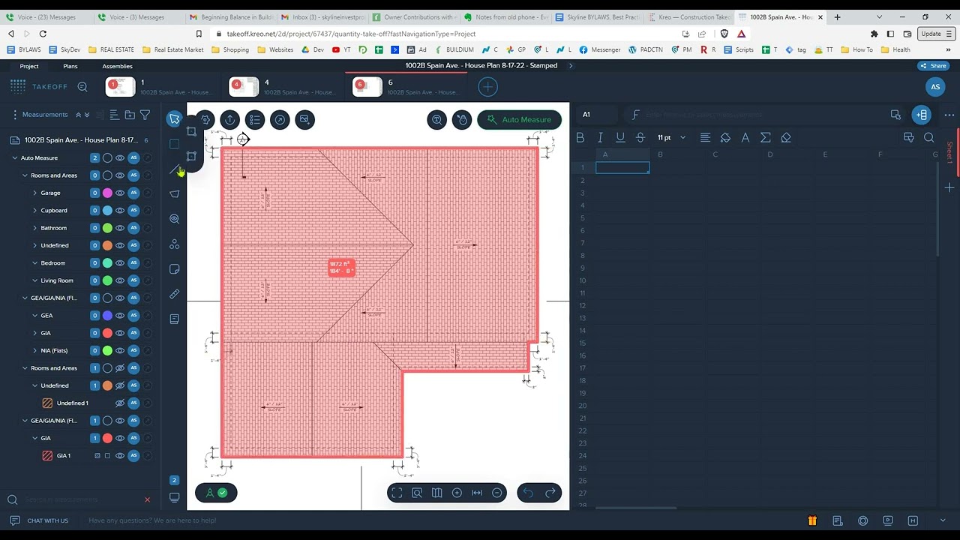The image size is (960, 540).
Task: Select the polygon area tool in the side toolbar
Action: 175,194
